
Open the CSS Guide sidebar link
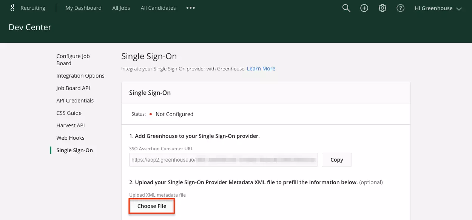69,113
